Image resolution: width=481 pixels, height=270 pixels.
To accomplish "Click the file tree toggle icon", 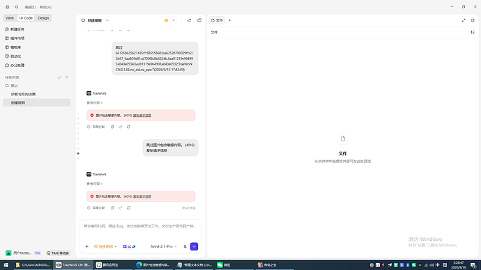I will (x=473, y=32).
